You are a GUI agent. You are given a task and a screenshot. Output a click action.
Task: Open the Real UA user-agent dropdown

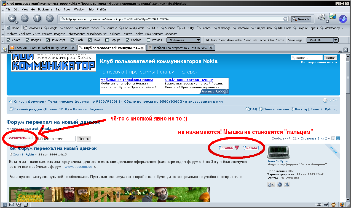pyautogui.click(x=322, y=40)
